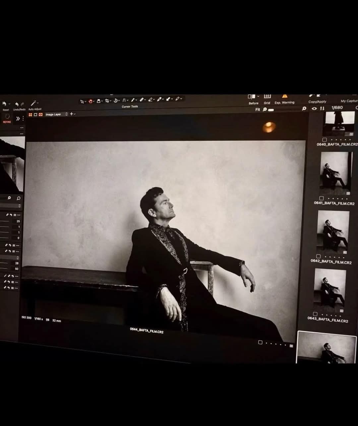Click the 1/680 image counter
358x426 pixels.
click(337, 108)
